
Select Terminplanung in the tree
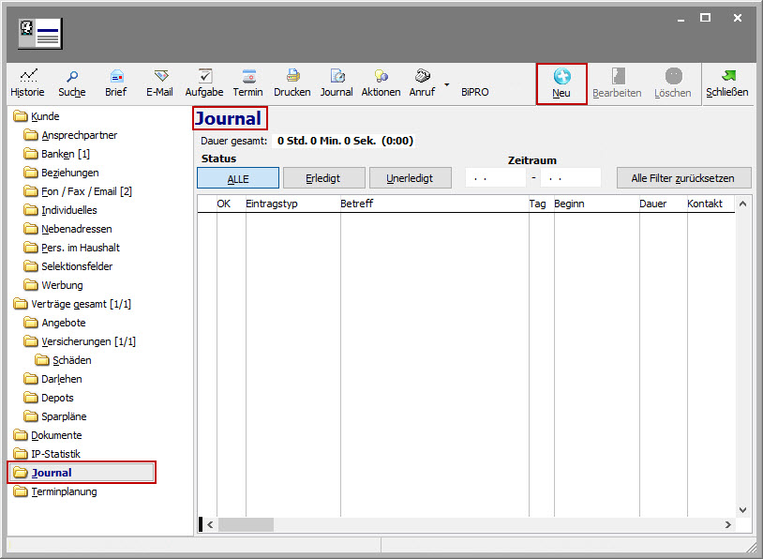pyautogui.click(x=64, y=491)
